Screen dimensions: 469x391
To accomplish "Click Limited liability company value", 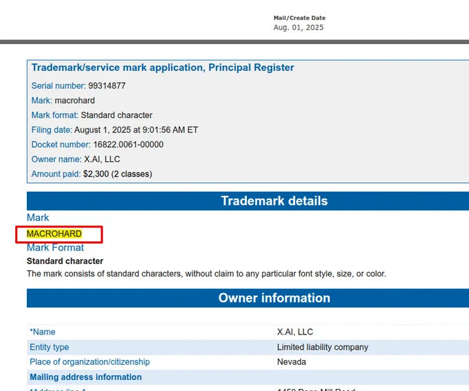I will pyautogui.click(x=323, y=347).
